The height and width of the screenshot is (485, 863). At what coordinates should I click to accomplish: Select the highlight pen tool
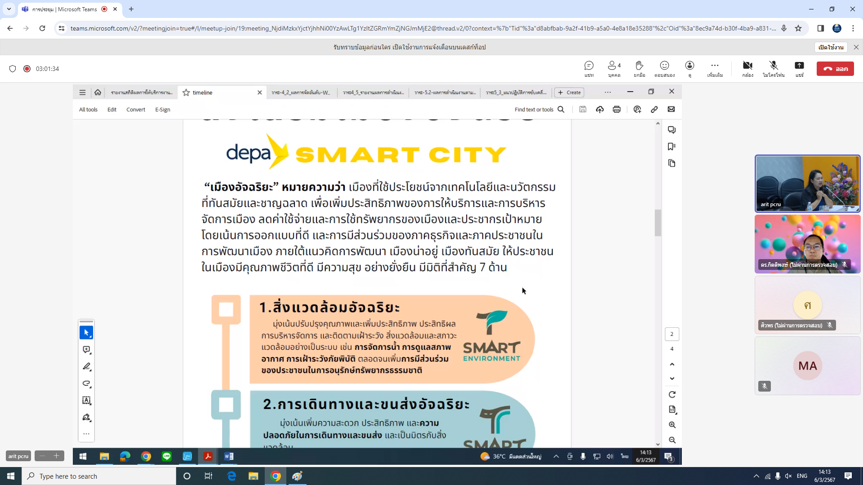(x=86, y=366)
